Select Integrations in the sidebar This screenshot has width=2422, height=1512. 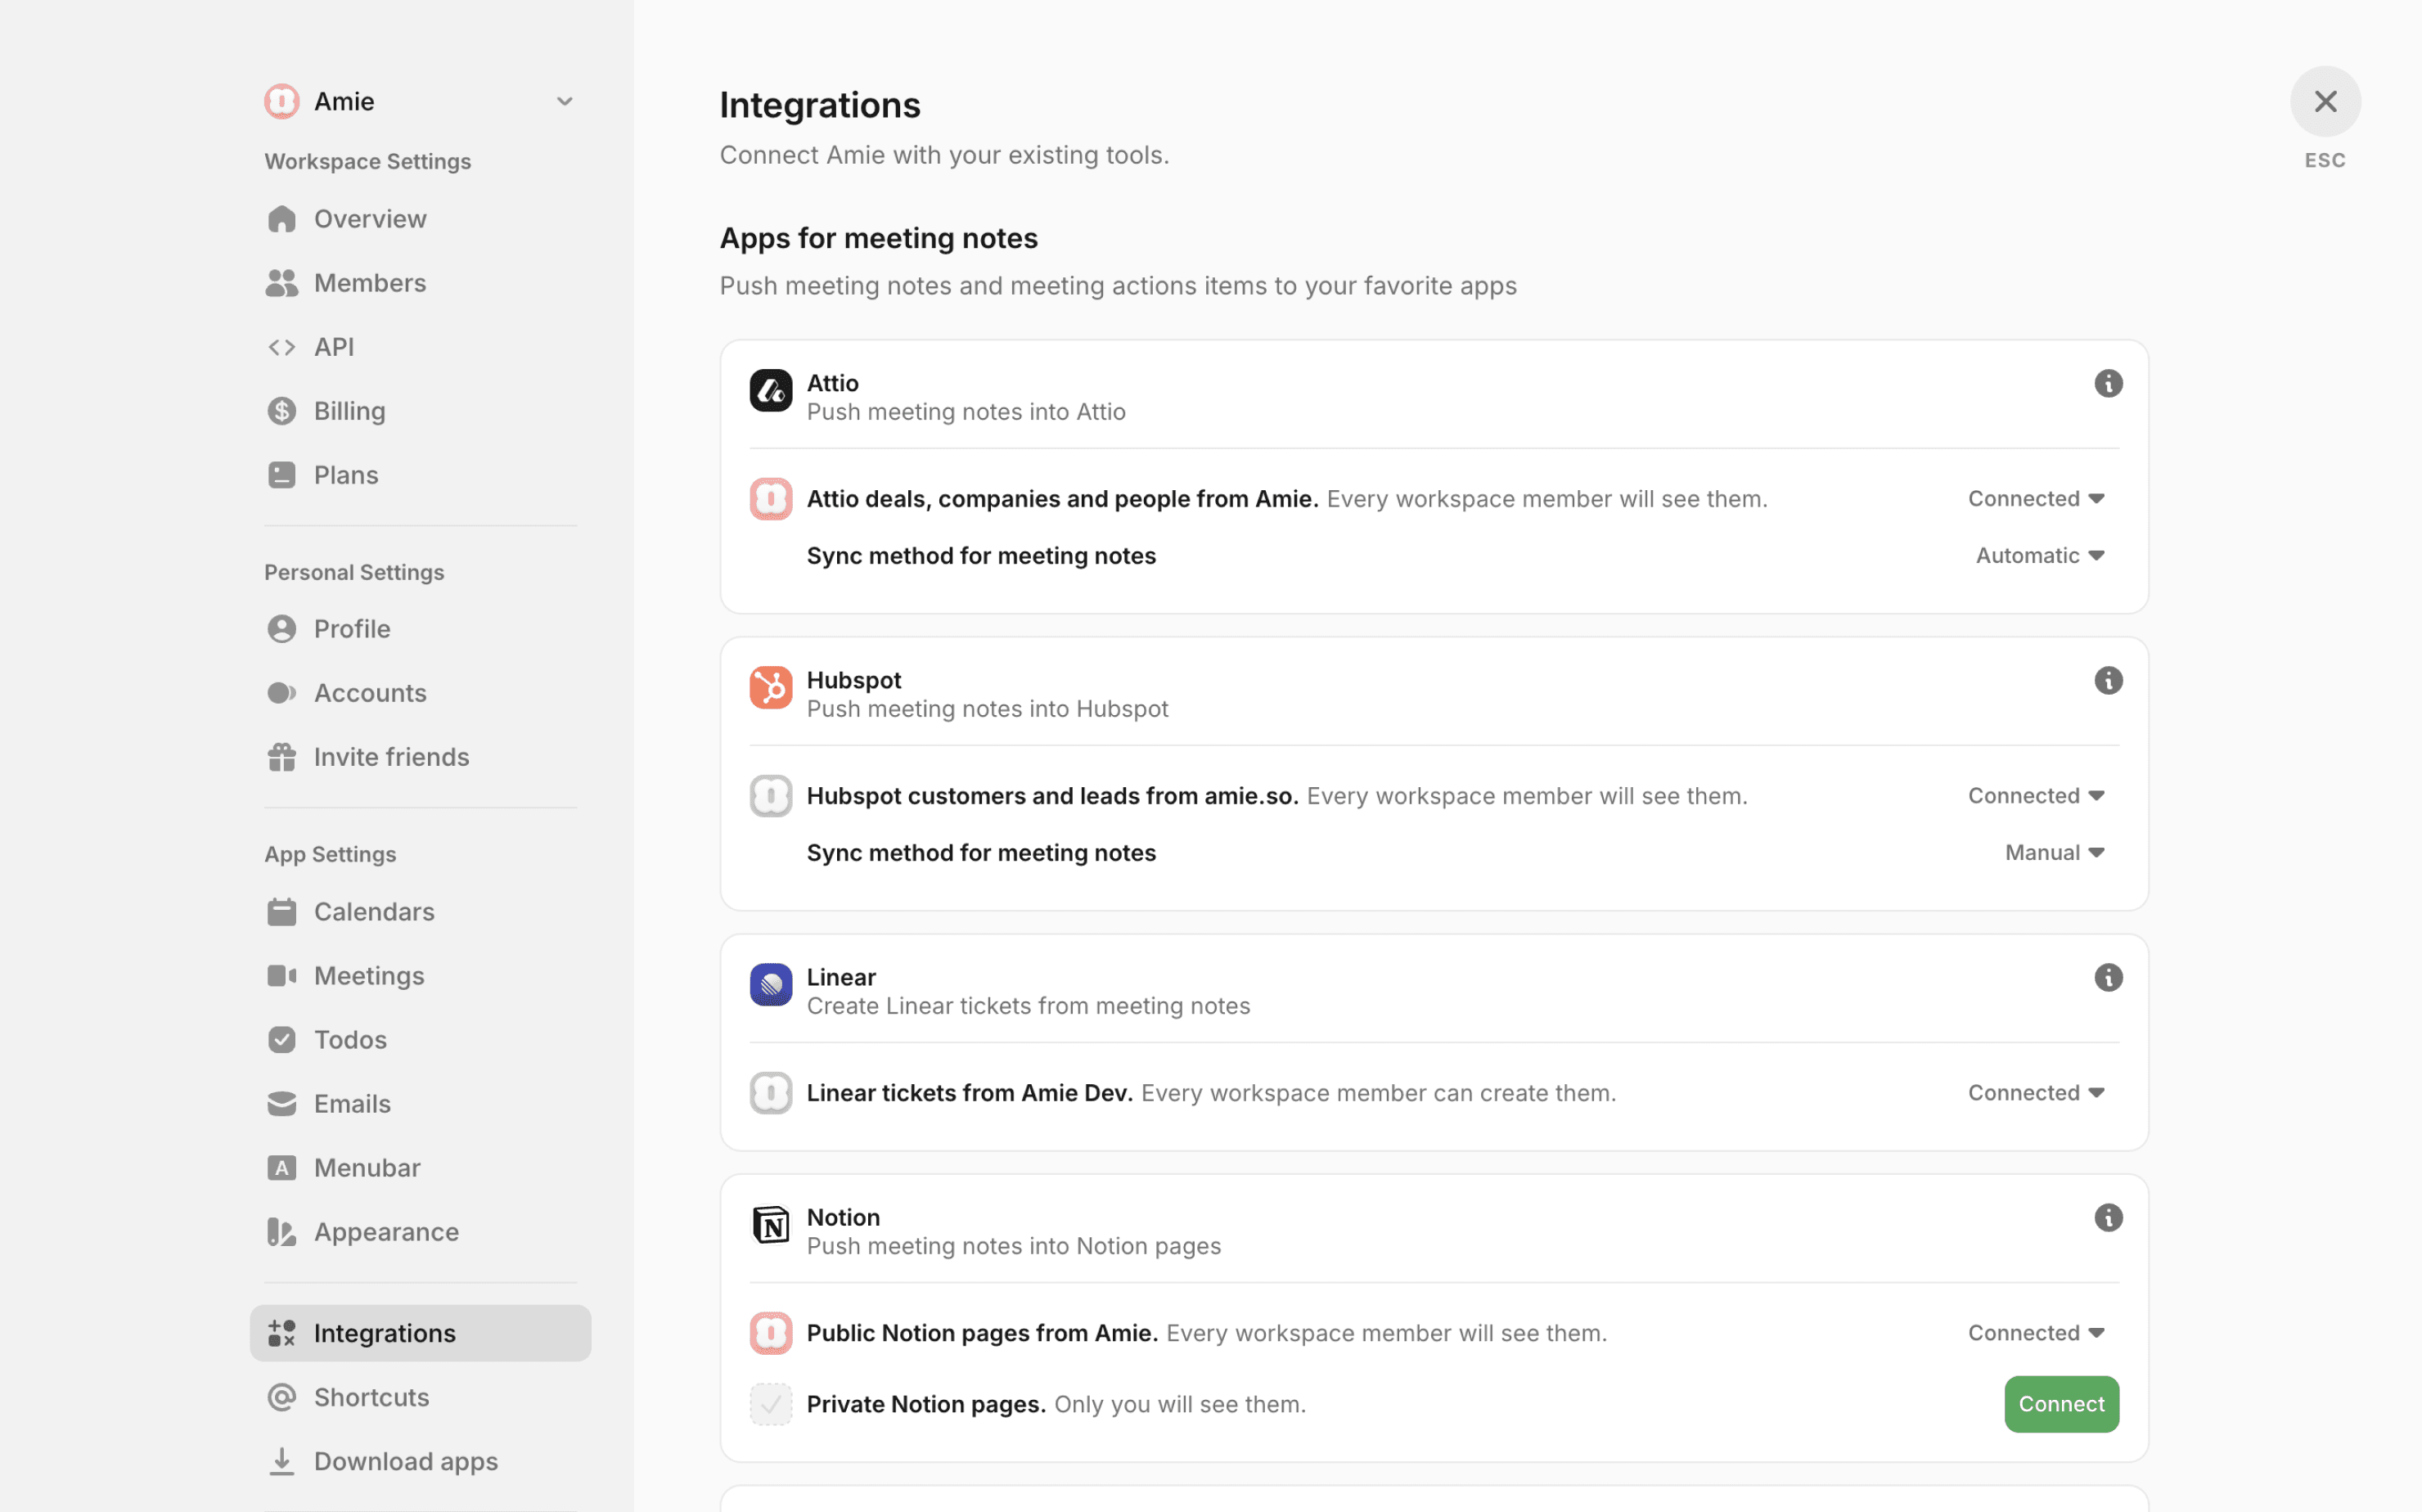tap(420, 1332)
